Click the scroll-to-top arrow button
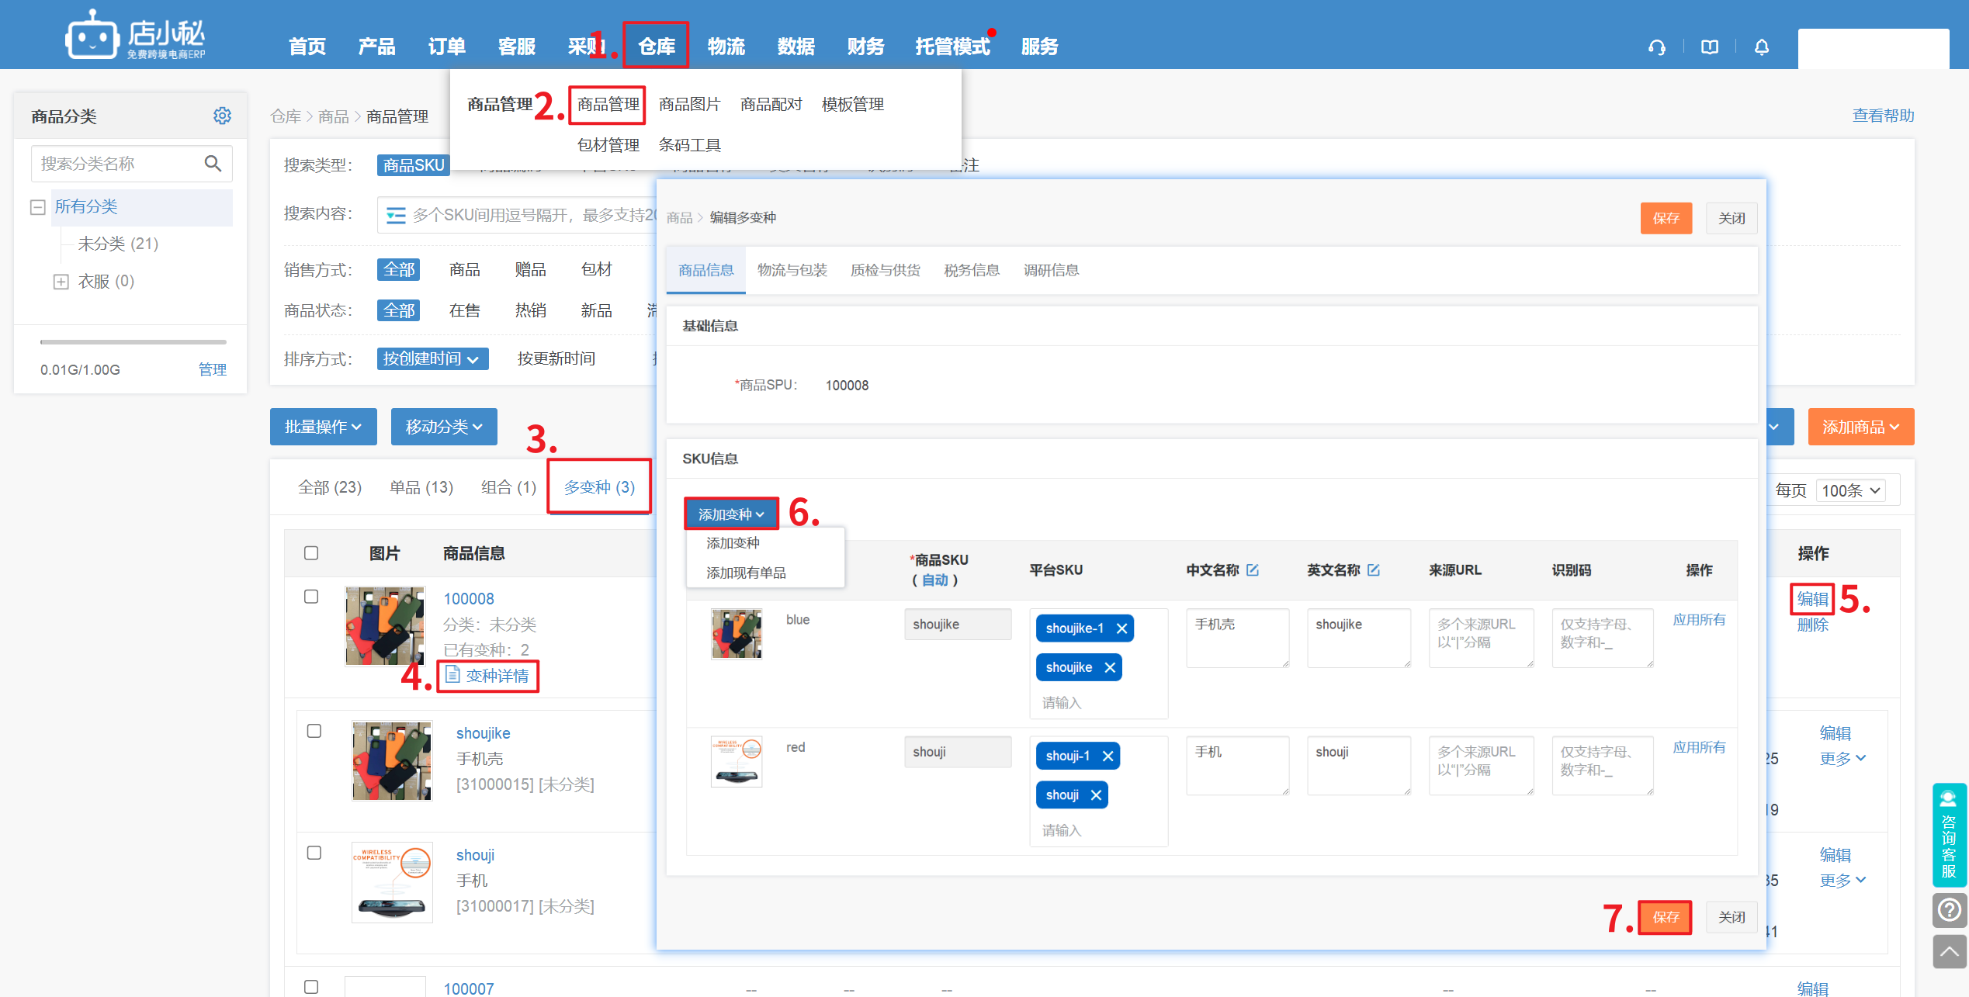Viewport: 1969px width, 997px height. (x=1949, y=952)
